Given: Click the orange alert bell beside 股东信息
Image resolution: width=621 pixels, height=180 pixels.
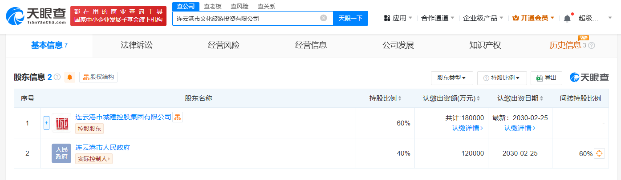Looking at the screenshot, I should tap(70, 77).
